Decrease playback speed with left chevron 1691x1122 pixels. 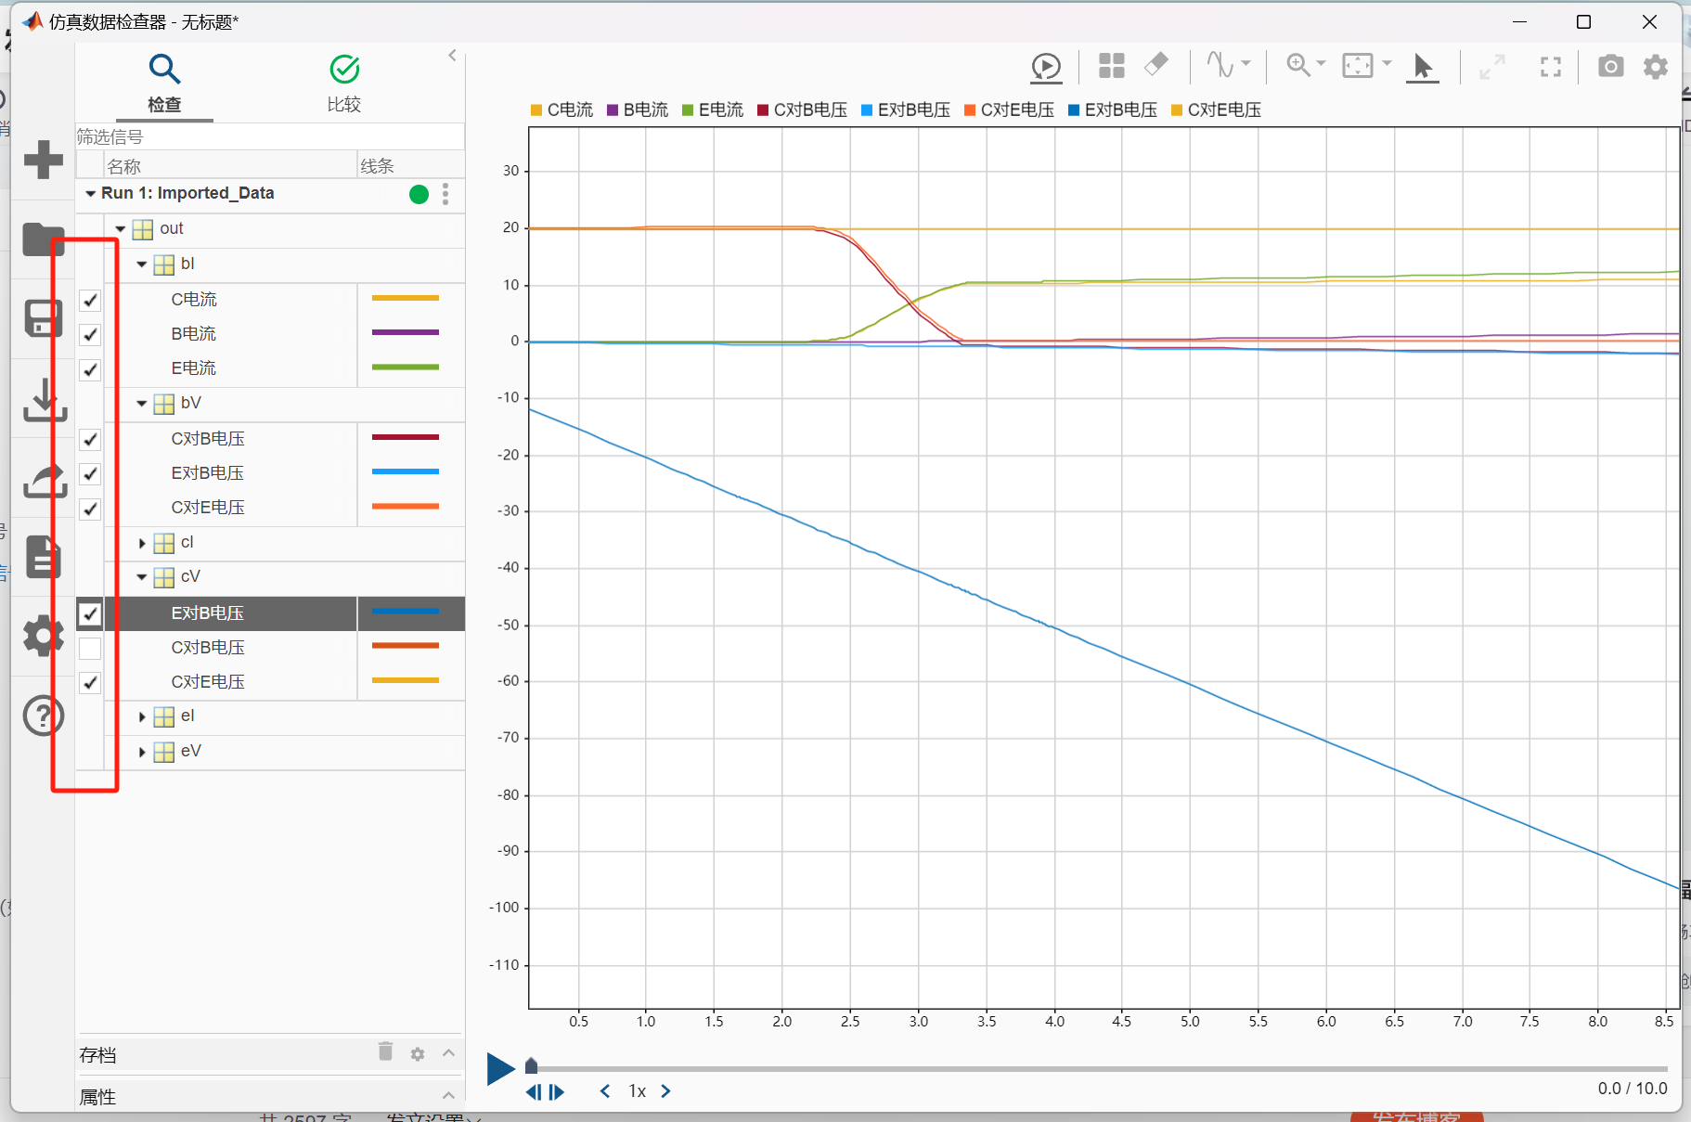605,1091
